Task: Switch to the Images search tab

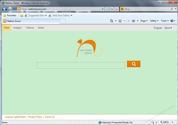Action: point(17,28)
